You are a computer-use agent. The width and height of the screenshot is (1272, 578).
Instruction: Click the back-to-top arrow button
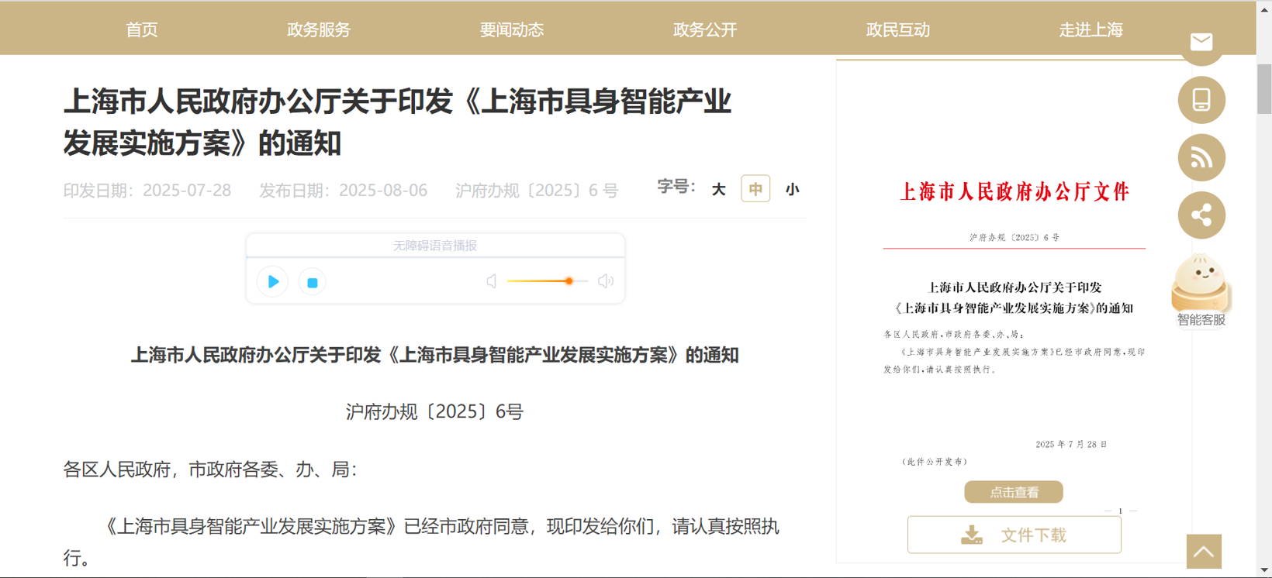[x=1204, y=552]
